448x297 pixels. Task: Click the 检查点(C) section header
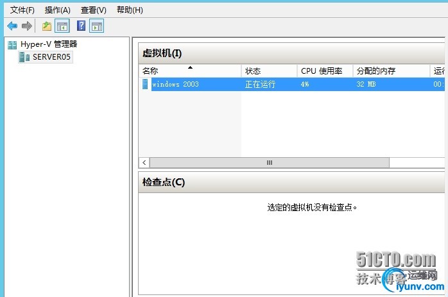coord(291,182)
